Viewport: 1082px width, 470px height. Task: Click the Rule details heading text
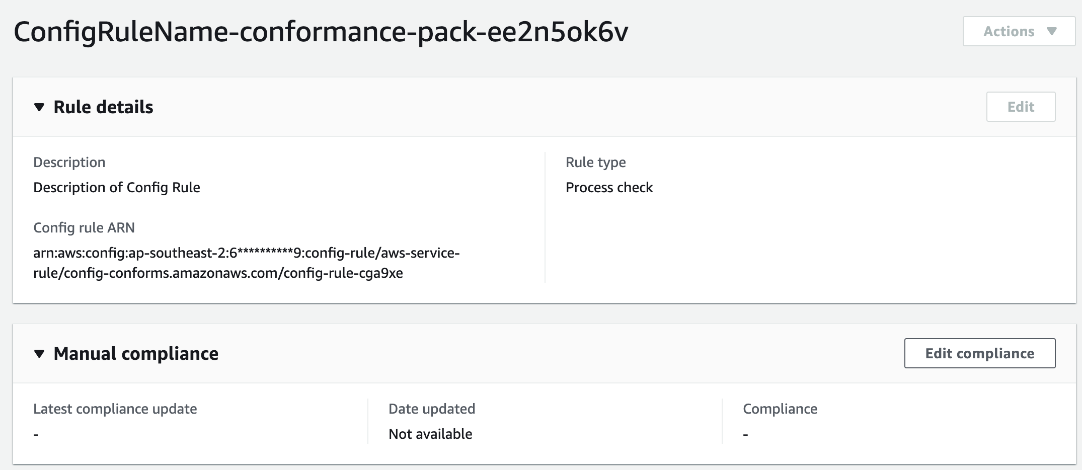click(x=103, y=107)
